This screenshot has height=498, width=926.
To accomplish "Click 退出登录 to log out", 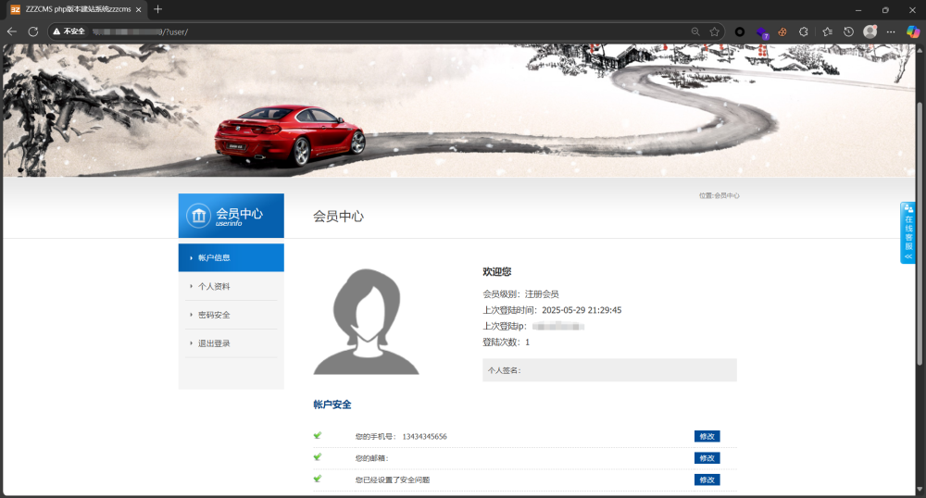I will click(x=214, y=343).
